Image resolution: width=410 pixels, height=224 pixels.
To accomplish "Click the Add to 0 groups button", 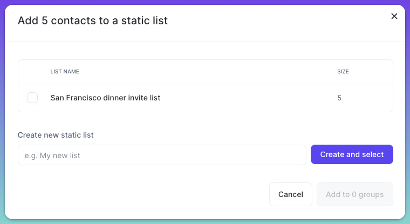I will pos(354,194).
